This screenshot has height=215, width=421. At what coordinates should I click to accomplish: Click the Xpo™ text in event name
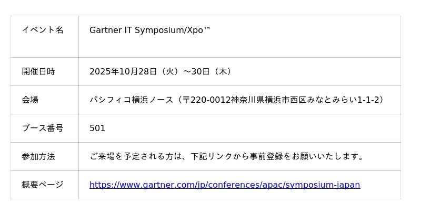coord(199,30)
